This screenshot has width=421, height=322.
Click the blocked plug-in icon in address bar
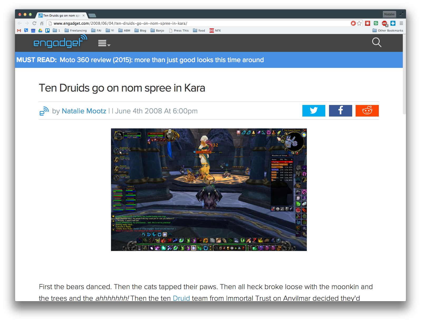(353, 23)
